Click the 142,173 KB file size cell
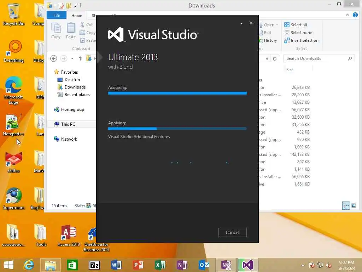The image size is (362, 272). [x=300, y=154]
